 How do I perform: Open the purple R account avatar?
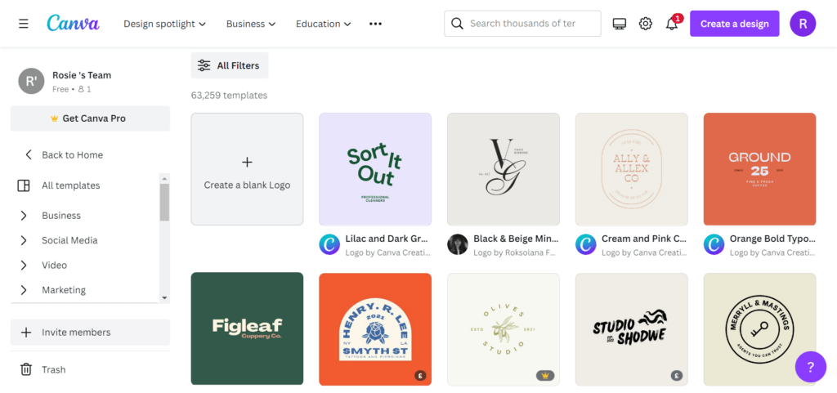coord(803,24)
